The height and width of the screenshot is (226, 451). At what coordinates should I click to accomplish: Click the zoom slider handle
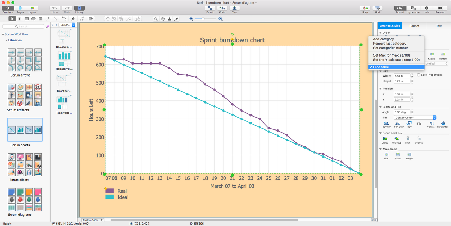(x=203, y=19)
